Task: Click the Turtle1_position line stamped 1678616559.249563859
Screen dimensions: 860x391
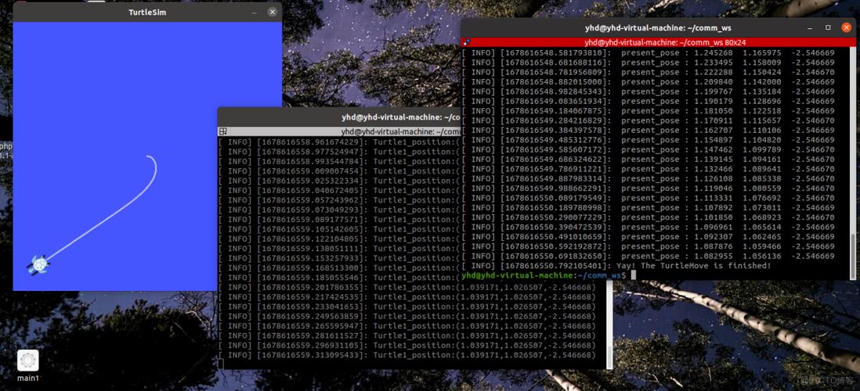Action: click(x=407, y=317)
